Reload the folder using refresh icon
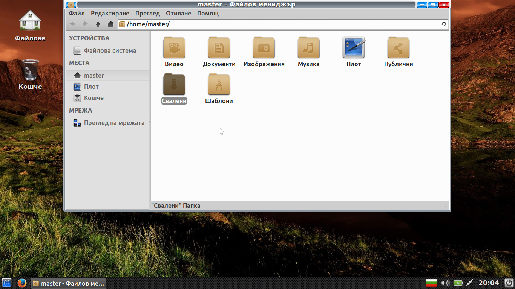This screenshot has width=515, height=289. tap(444, 24)
